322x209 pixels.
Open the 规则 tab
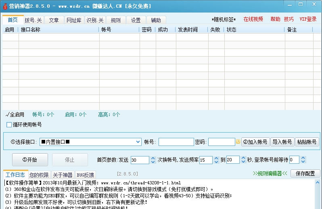tap(116, 20)
